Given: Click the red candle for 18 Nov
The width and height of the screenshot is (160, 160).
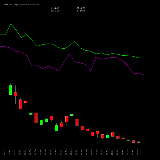Looking at the screenshot, I should click(77, 122).
